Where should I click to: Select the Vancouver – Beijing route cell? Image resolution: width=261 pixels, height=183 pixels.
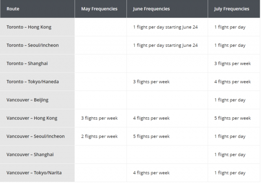coord(37,100)
